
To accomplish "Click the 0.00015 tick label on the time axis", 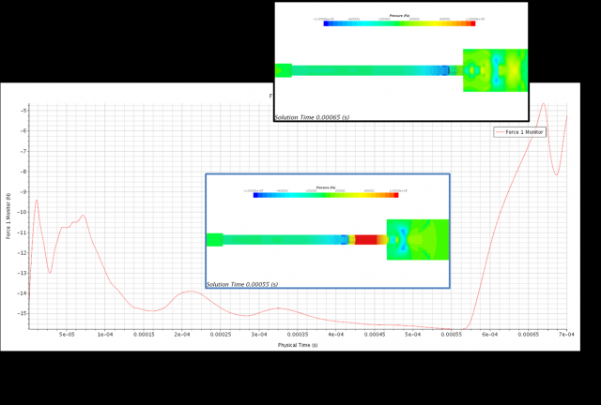I will pyautogui.click(x=144, y=334).
